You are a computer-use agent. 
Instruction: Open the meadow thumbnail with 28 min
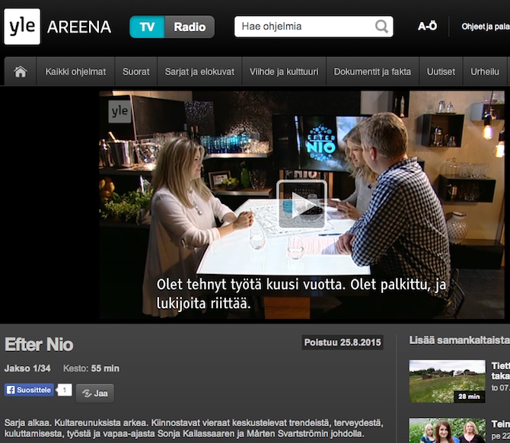click(448, 381)
